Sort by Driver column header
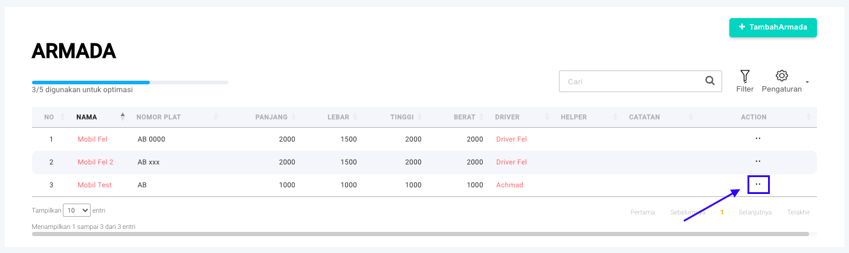The image size is (849, 253). click(507, 117)
